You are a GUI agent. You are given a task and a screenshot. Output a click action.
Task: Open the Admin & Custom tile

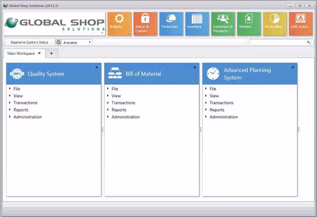click(145, 24)
